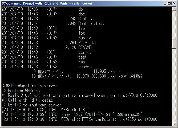Image resolution: width=178 pixels, height=128 pixels.
Task: Click the 'Ctrl-C to shutdown server' line
Action: (35, 105)
